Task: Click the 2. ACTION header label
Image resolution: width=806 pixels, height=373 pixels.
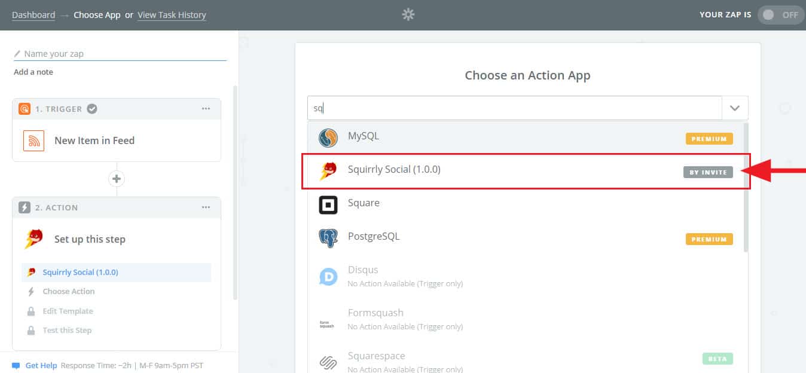Action: pyautogui.click(x=57, y=207)
